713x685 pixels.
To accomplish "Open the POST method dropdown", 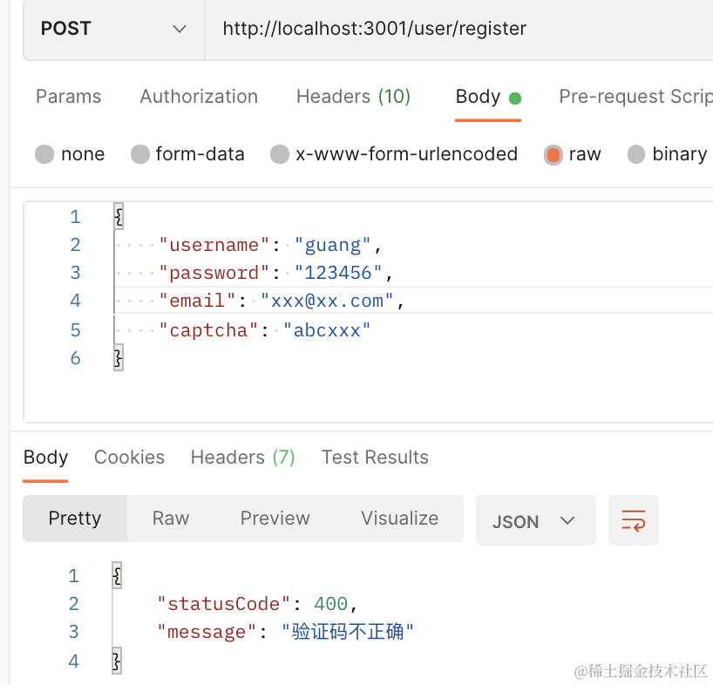I will 113,29.
